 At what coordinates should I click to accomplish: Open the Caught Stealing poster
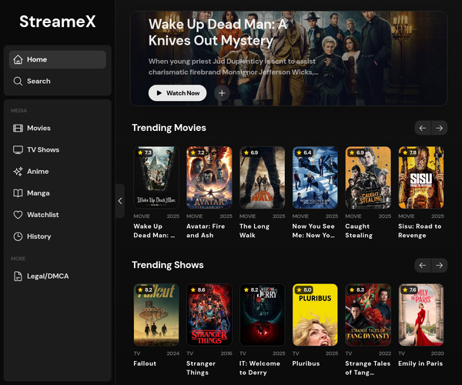(x=368, y=178)
